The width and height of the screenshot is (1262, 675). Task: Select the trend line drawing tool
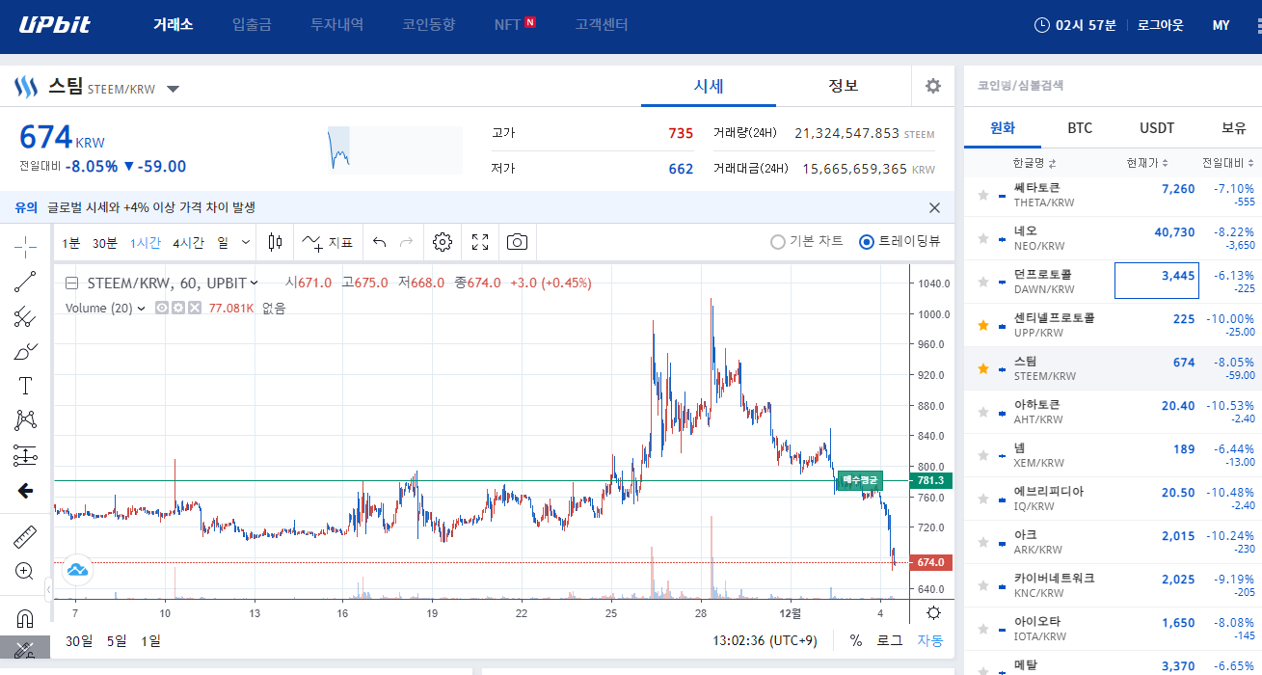[x=25, y=282]
